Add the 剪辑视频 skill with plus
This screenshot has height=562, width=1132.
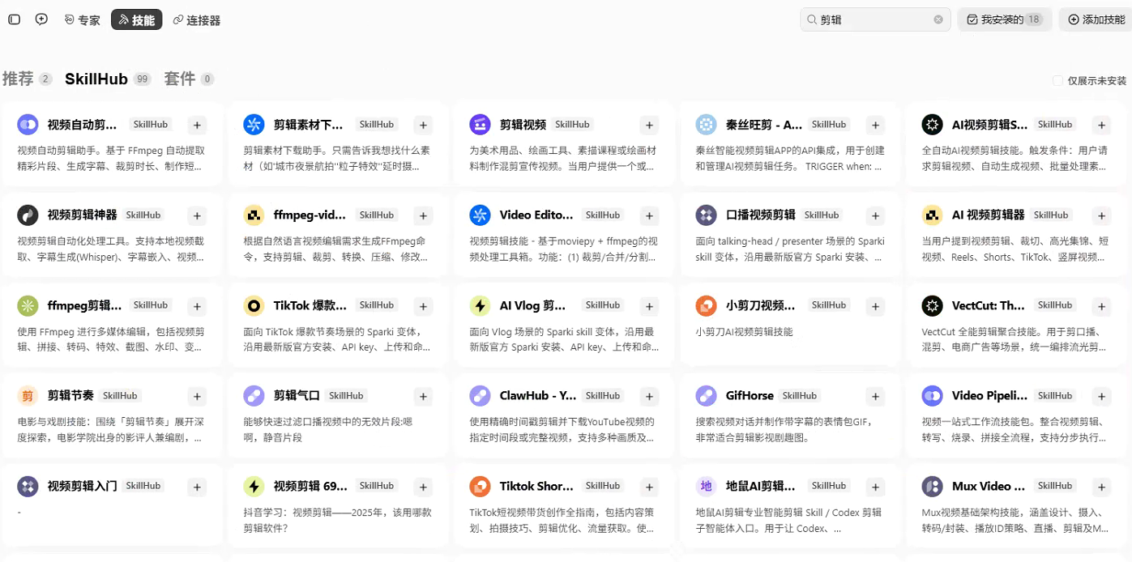[649, 125]
